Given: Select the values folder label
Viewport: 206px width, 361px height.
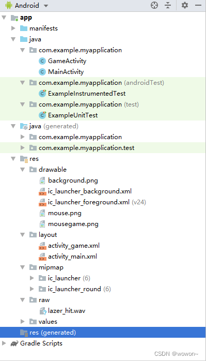Looking at the screenshot, I should pos(48,322).
